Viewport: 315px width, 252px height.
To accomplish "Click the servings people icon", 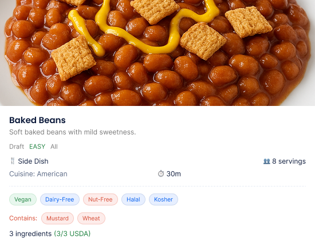I will click(266, 161).
